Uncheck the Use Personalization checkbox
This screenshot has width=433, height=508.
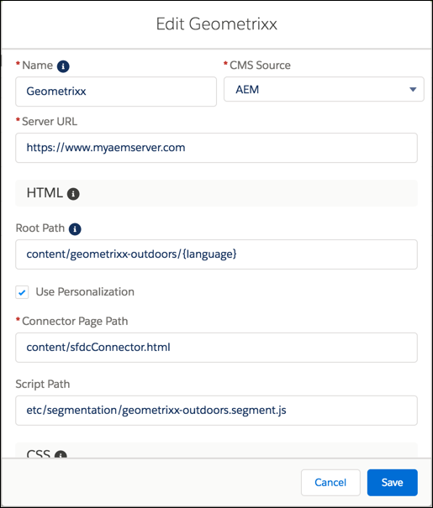[x=22, y=292]
